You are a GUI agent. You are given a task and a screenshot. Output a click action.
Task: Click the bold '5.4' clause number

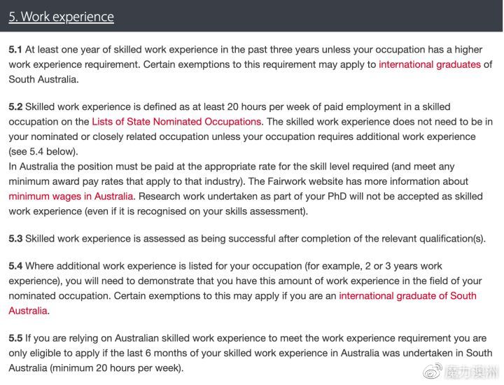tap(15, 266)
